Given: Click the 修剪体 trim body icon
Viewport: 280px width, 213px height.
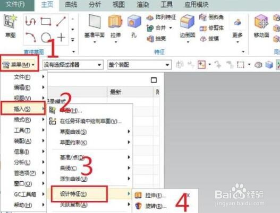Looking at the screenshot, I should (x=203, y=28).
